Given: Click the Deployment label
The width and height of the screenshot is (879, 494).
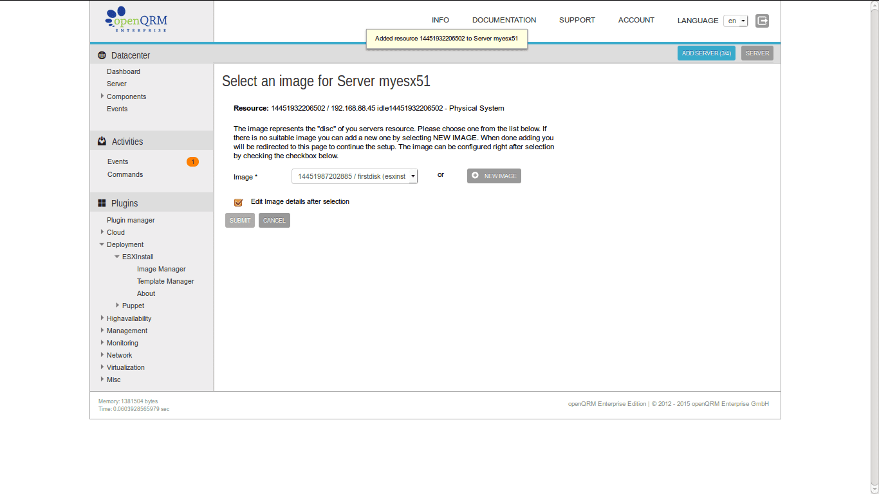Looking at the screenshot, I should (125, 244).
